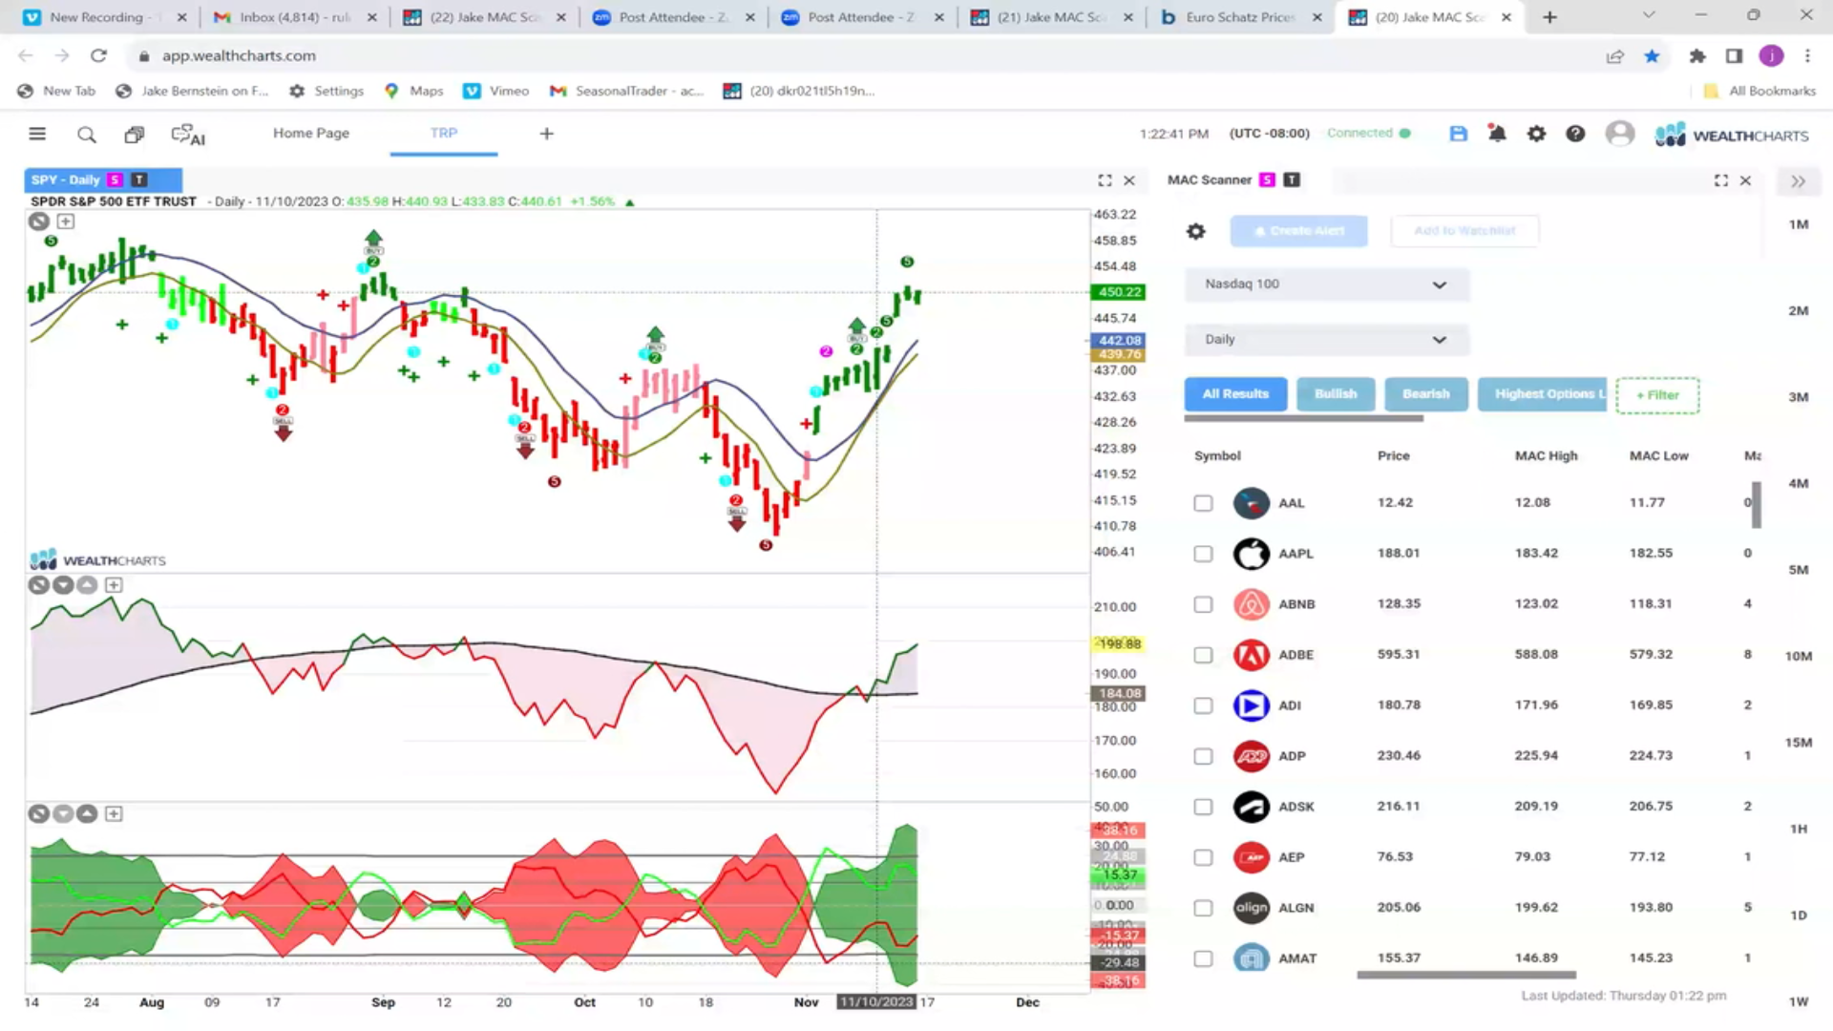Open app settings gear in top bar
The image size is (1833, 1031).
(x=1536, y=134)
